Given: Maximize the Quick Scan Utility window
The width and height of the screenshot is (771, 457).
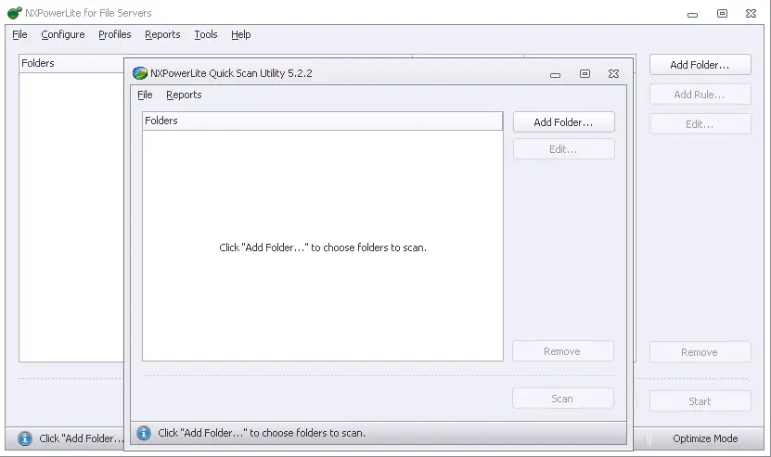Looking at the screenshot, I should 585,74.
